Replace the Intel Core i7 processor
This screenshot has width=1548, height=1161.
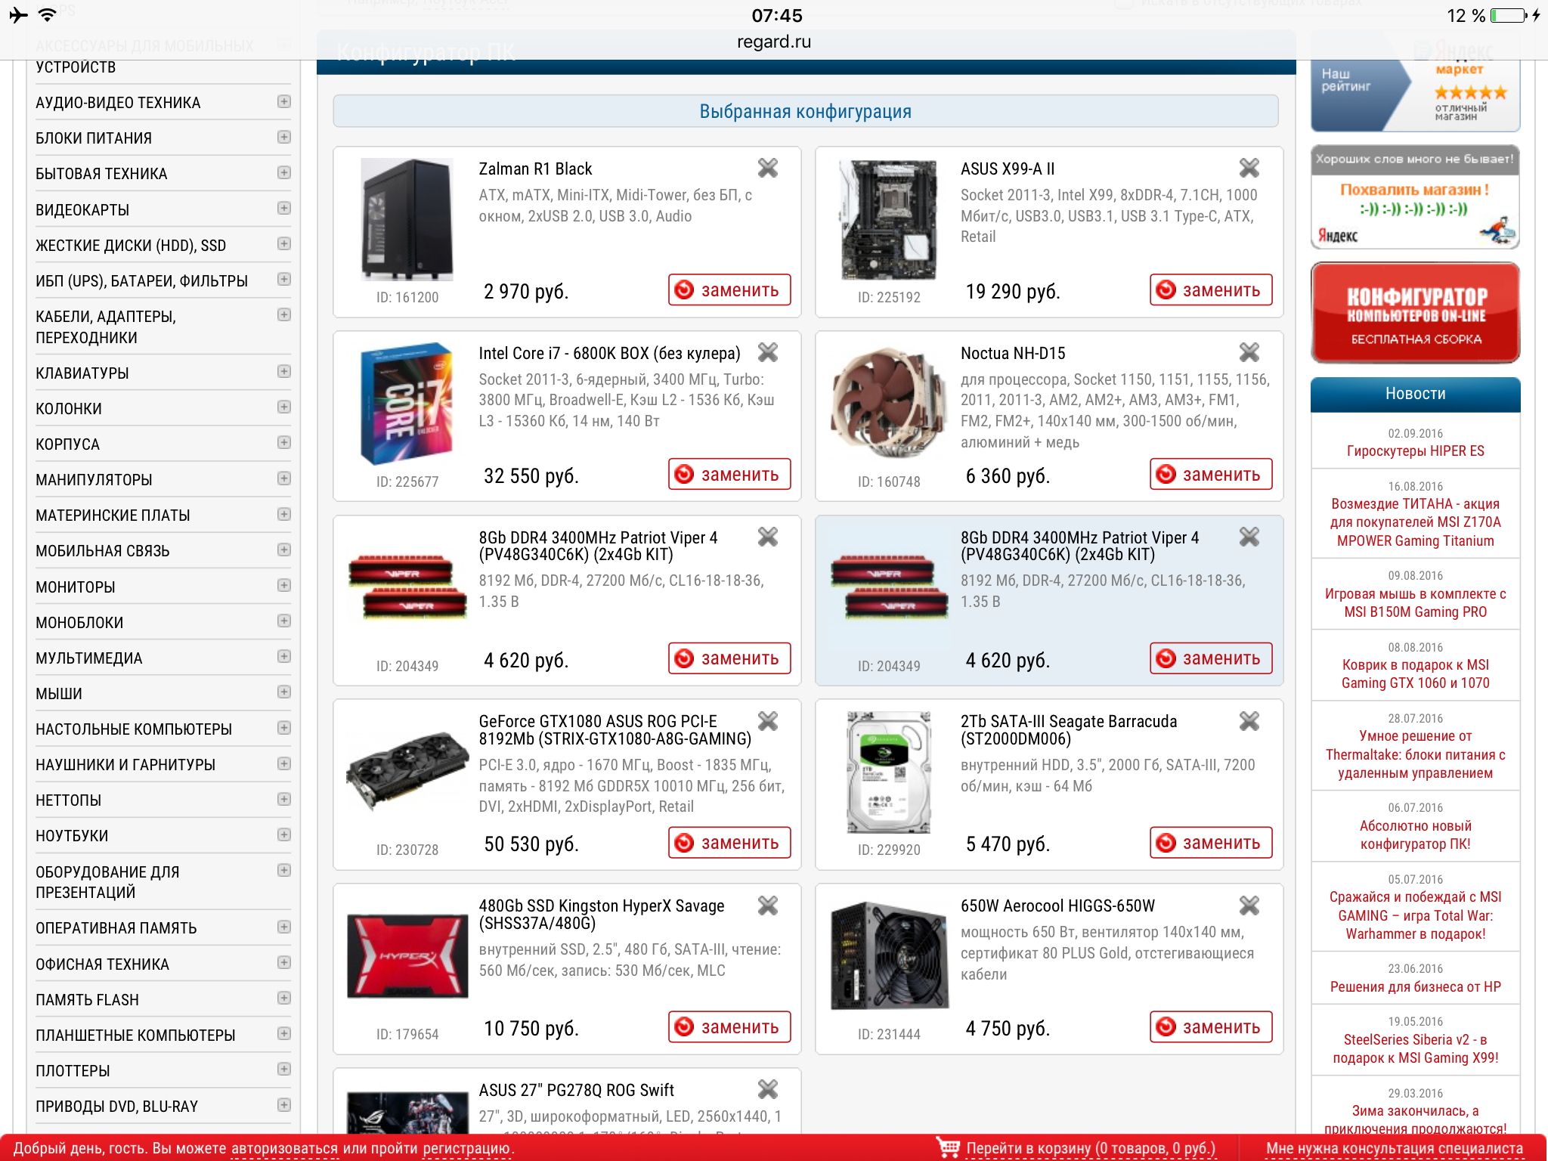[729, 474]
